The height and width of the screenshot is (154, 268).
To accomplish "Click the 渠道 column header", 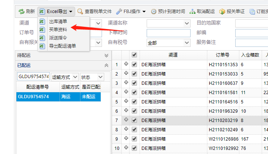I will pos(173,55).
